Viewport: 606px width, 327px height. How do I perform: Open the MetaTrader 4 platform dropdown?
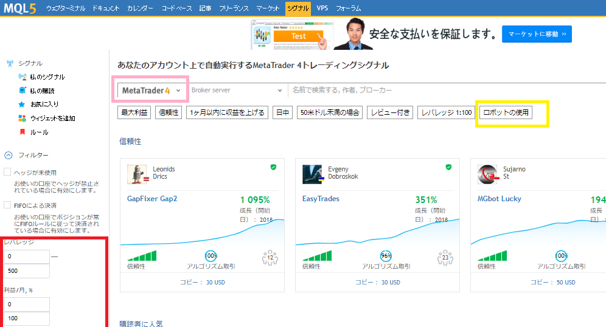(151, 91)
